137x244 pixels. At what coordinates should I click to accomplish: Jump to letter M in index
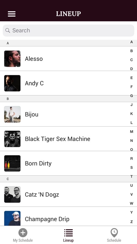pos(131,132)
